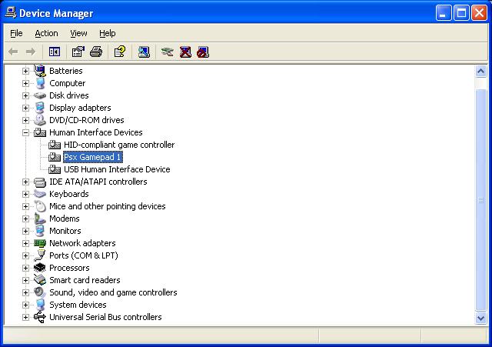The width and height of the screenshot is (492, 347).
Task: Open the View menu
Action: (x=78, y=33)
